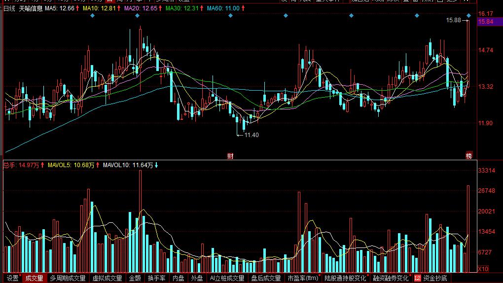
Task: Click the 13454 volume axis value
Action: [486, 232]
